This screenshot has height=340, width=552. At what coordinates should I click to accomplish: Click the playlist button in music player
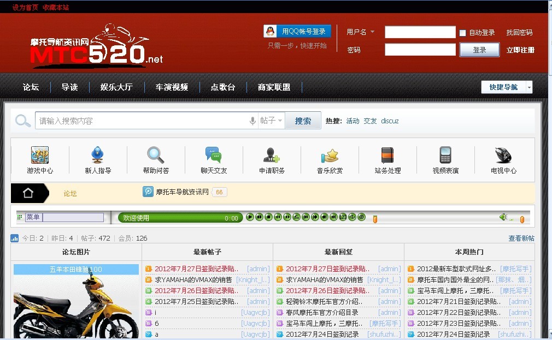click(x=362, y=217)
